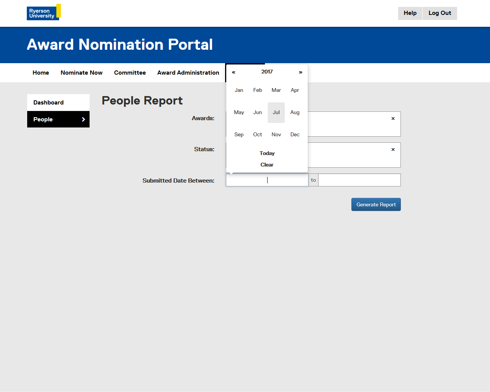This screenshot has height=392, width=490.
Task: Click Today in the date picker
Action: [x=267, y=153]
